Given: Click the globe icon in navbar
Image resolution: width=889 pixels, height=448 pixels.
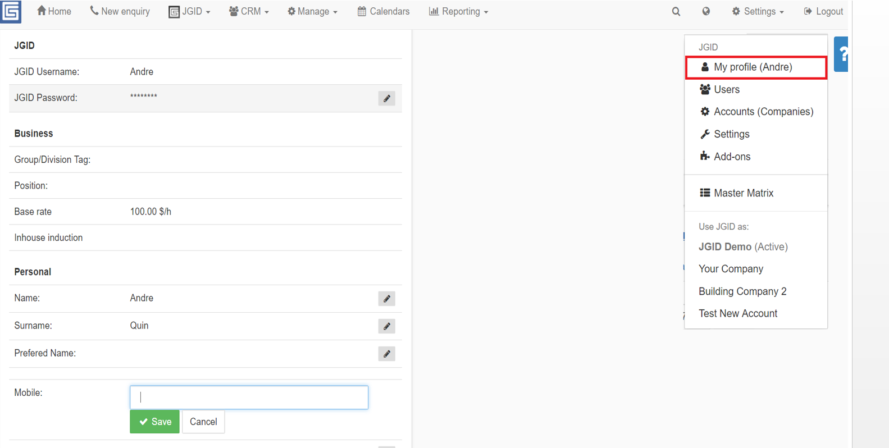Looking at the screenshot, I should [706, 11].
